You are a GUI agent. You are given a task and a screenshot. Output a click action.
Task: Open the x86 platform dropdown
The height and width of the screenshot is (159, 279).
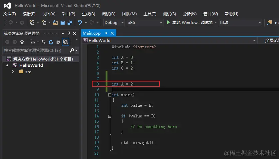pos(145,23)
